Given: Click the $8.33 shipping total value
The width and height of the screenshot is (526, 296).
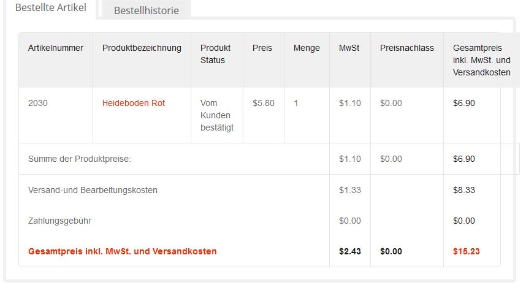Looking at the screenshot, I should [464, 190].
